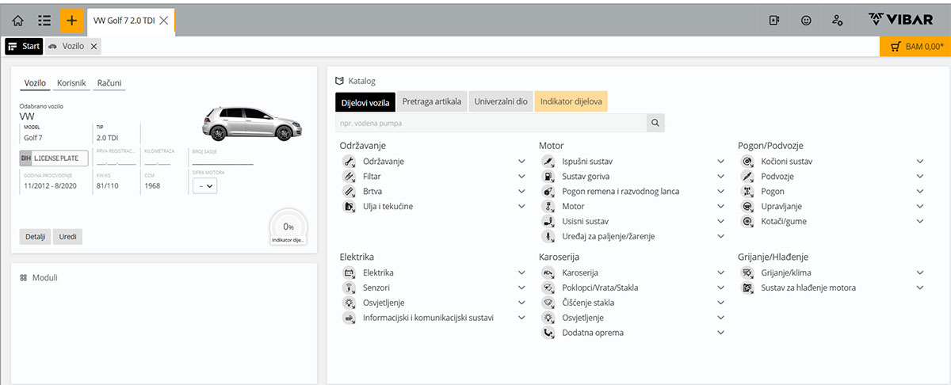This screenshot has width=951, height=385.
Task: Click the Ispušni sustav icon
Action: (547, 162)
